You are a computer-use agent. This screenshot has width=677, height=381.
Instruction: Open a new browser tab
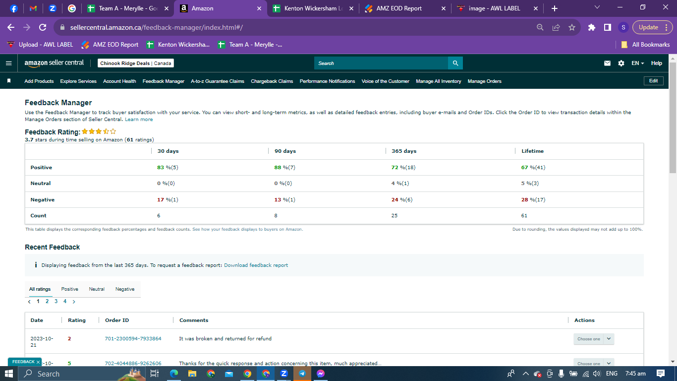pyautogui.click(x=555, y=8)
